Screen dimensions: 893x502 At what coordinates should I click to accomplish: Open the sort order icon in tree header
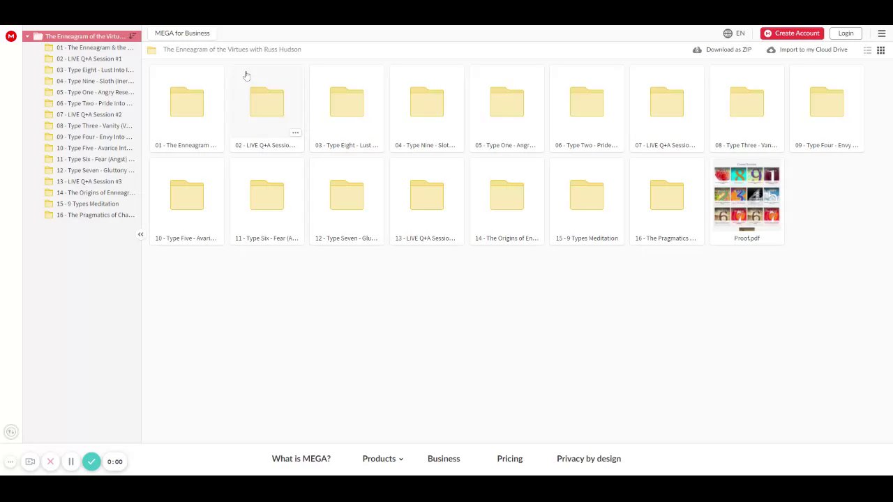133,36
